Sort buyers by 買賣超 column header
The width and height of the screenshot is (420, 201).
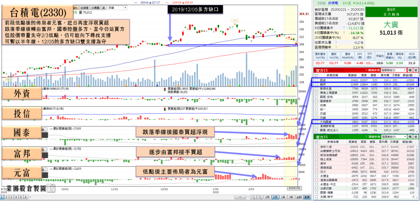point(352,76)
